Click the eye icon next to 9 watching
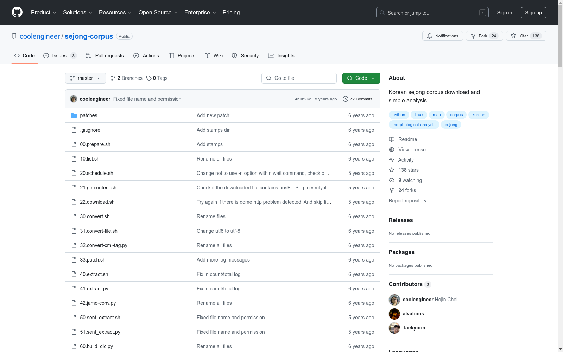Viewport: 563px width, 352px height. (392, 180)
